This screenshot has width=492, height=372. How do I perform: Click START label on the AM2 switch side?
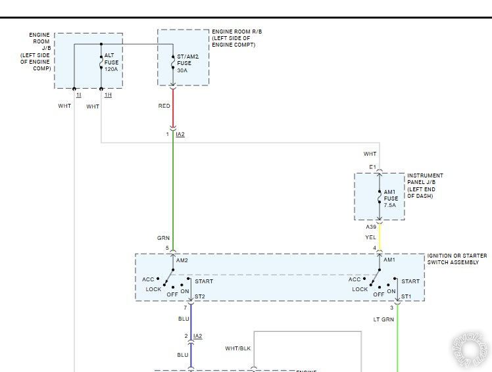pos(204,281)
